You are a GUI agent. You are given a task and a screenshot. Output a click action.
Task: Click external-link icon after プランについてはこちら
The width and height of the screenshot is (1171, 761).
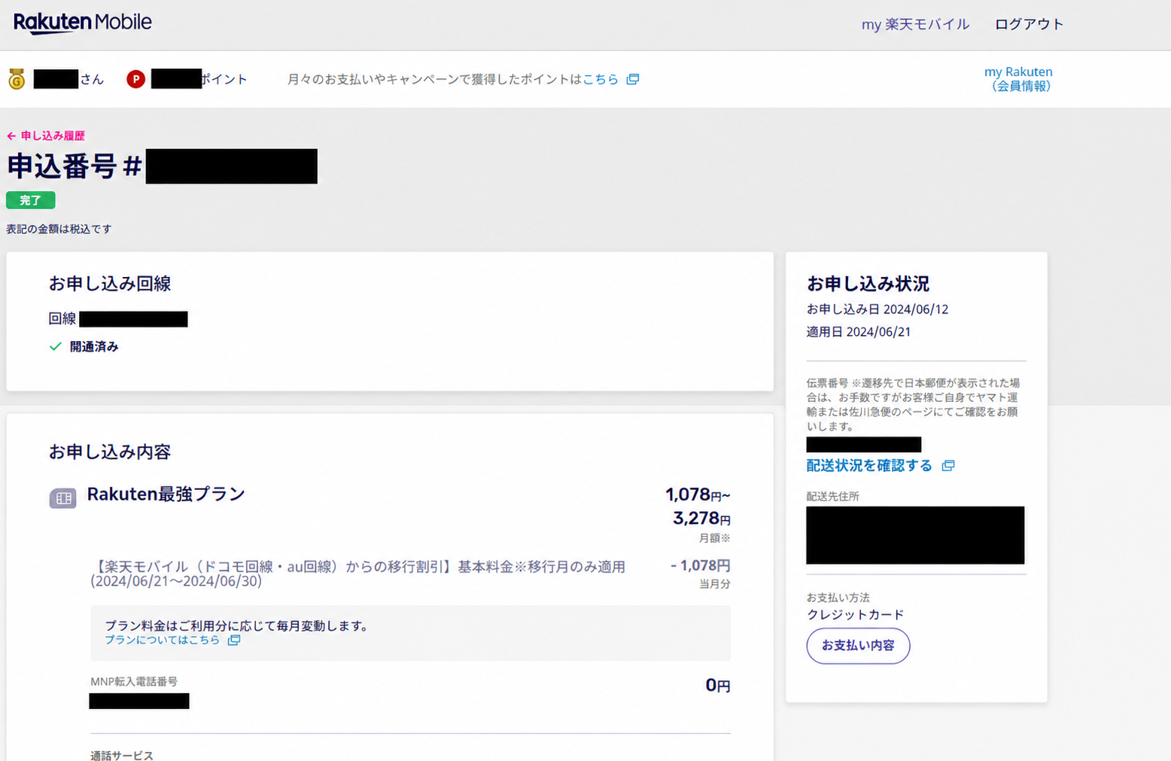234,640
